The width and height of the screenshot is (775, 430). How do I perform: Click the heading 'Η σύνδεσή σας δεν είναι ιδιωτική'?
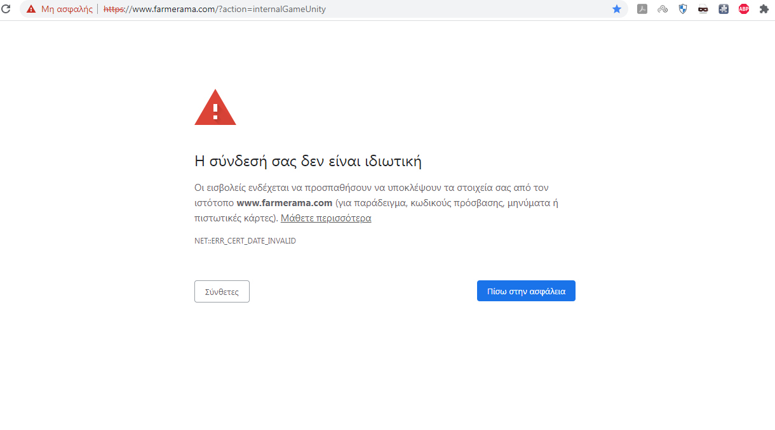[308, 161]
